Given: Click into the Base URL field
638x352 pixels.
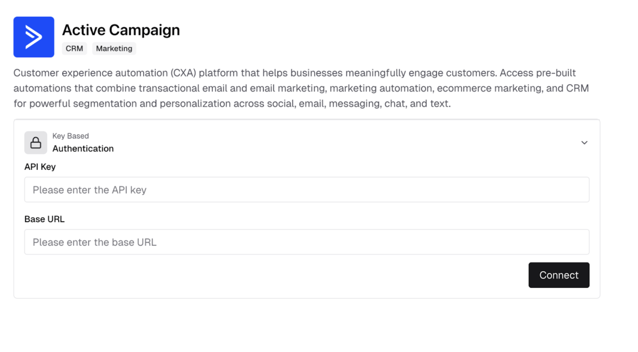Looking at the screenshot, I should point(307,242).
